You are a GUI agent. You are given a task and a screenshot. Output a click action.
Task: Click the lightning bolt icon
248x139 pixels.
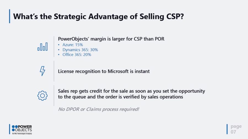(42, 71)
